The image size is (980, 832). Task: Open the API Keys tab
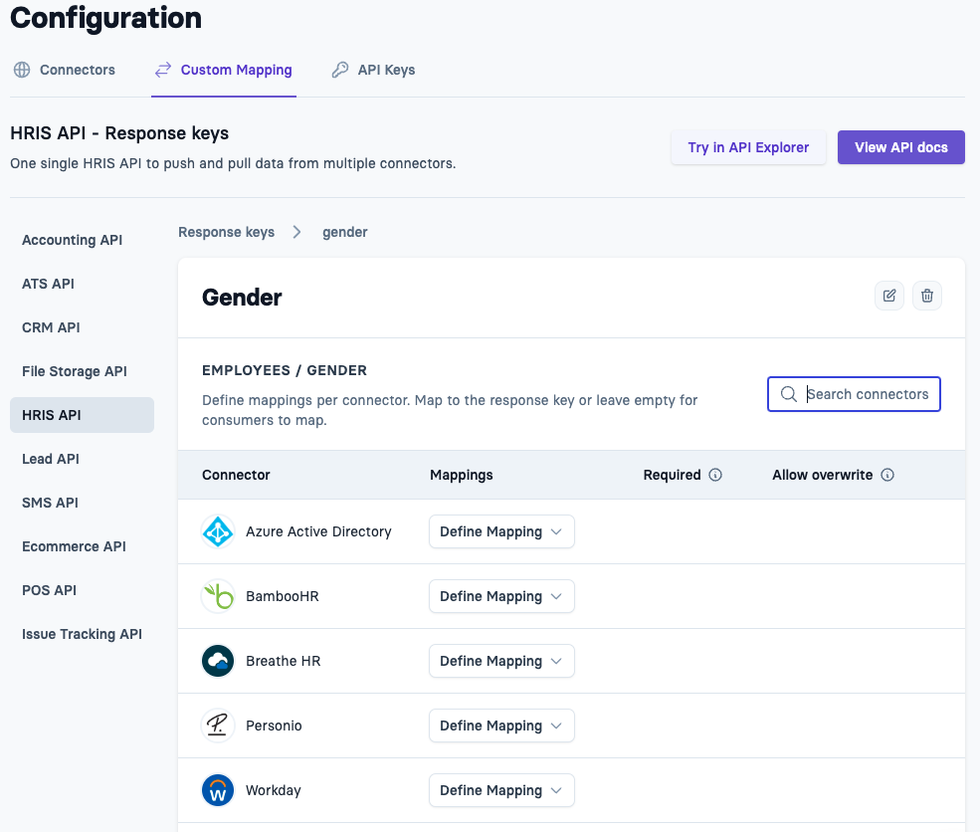[x=374, y=70]
